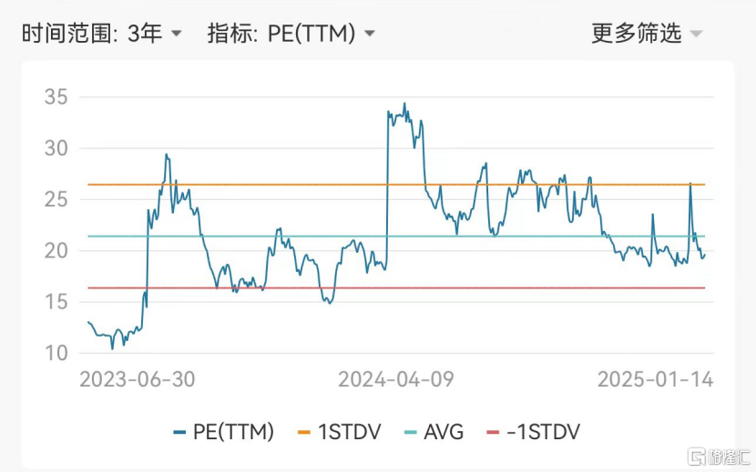The image size is (756, 472).
Task: Click the arrow icon after 3年
Action: [177, 35]
